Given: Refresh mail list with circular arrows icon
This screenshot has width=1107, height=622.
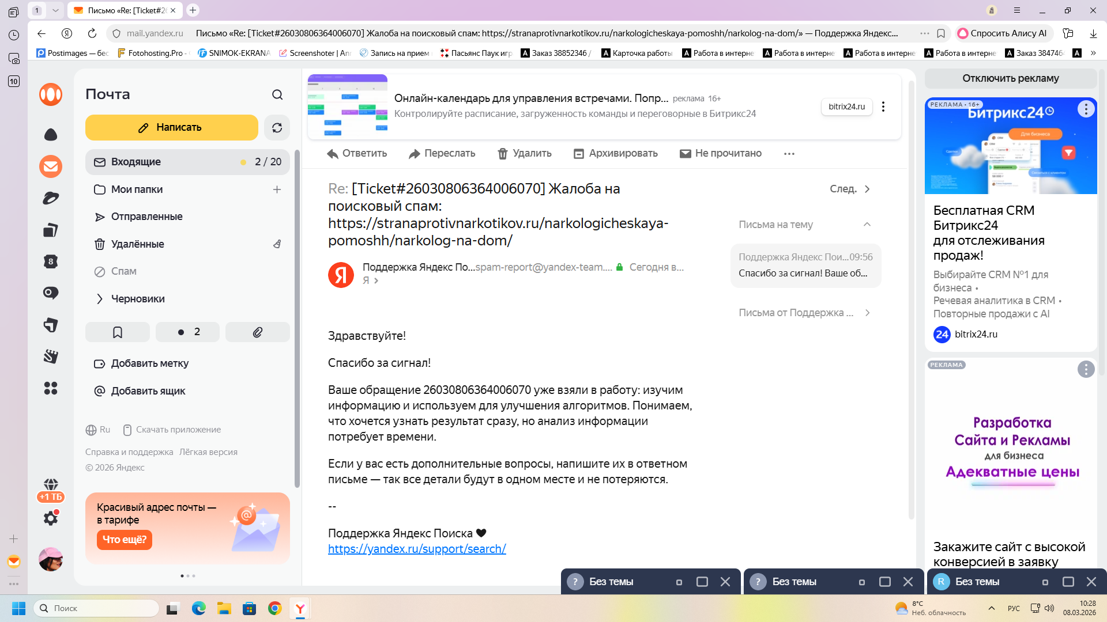Looking at the screenshot, I should tap(277, 128).
